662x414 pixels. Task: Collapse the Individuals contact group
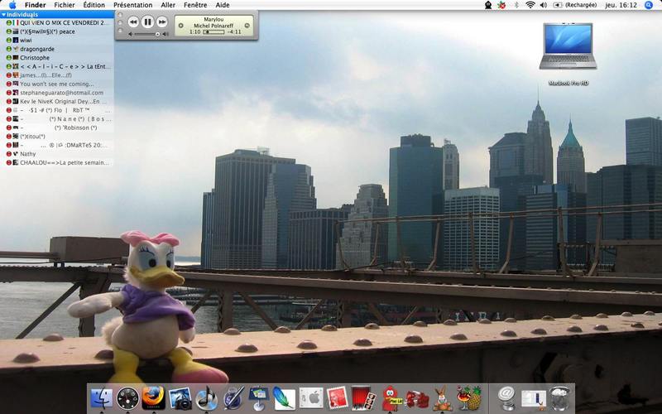click(x=3, y=15)
